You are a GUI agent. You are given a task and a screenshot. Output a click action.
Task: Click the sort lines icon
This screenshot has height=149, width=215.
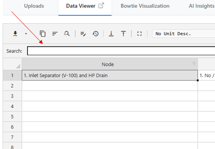click(55, 33)
